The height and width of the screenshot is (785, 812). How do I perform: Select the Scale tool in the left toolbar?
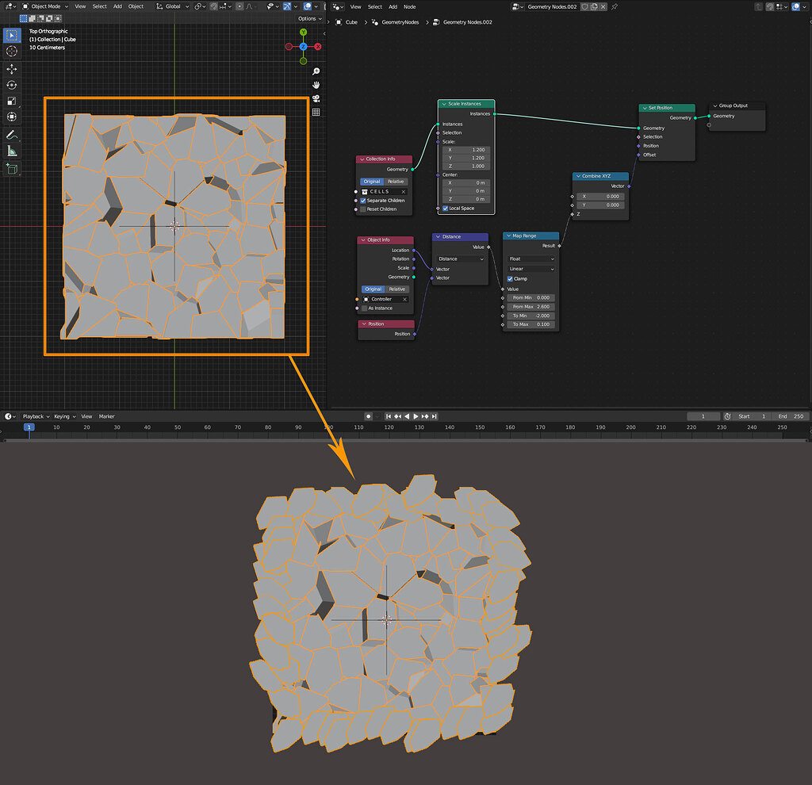pyautogui.click(x=12, y=101)
